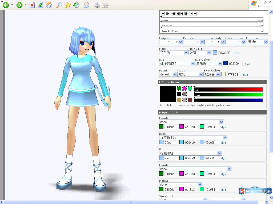Step back one frame (left arrow with single bar)
This screenshot has width=273, height=204.
click(178, 14)
